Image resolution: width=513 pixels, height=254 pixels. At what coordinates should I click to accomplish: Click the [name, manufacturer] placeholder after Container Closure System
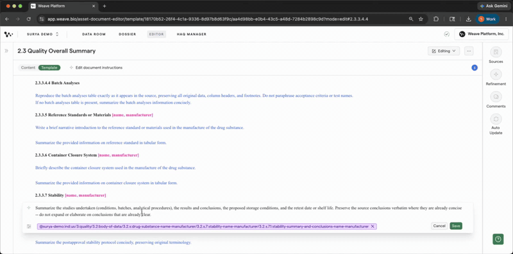click(118, 155)
